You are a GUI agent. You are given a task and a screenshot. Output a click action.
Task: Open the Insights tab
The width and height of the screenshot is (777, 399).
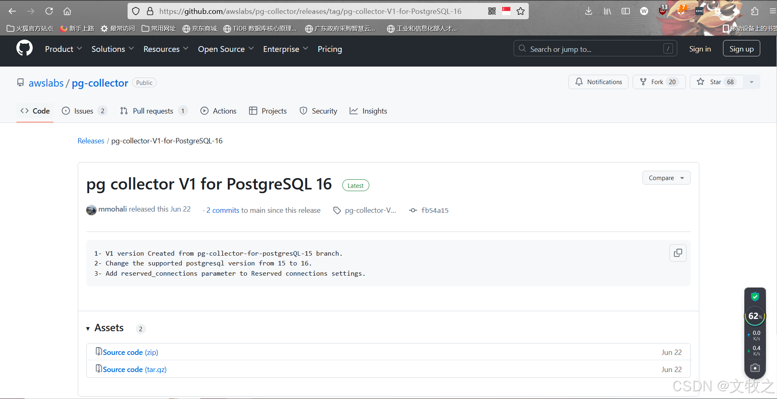[x=368, y=111]
